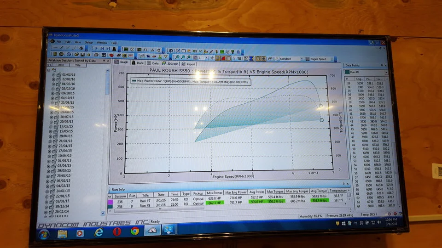Launch Google Chrome from the taskbar
The width and height of the screenshot is (442, 248).
tap(135, 231)
